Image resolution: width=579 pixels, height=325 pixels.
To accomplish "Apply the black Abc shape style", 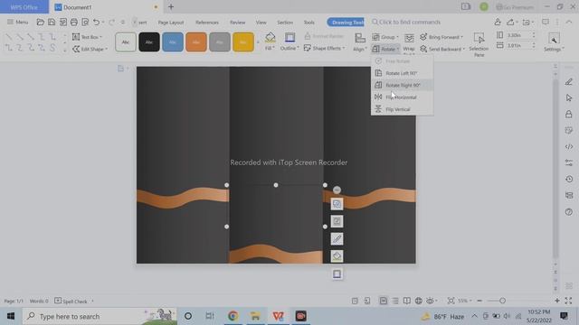I will click(x=149, y=42).
